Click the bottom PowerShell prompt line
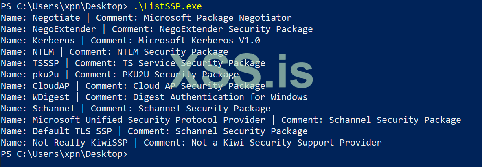 [64, 154]
